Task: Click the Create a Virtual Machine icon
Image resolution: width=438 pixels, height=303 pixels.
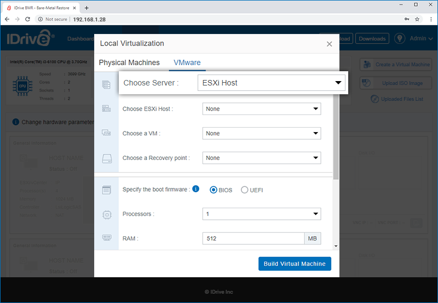Action: pos(367,65)
